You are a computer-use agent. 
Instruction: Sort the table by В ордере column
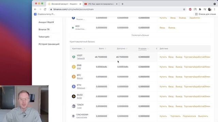tap(143, 48)
